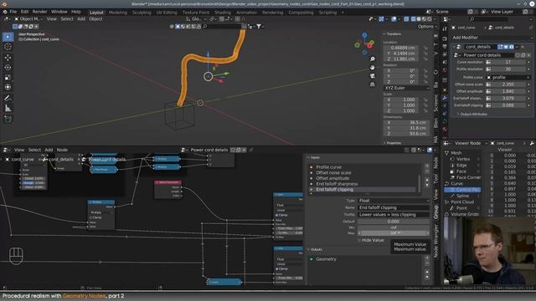536x301 pixels.
Task: Collapse cord_details modifier panel arrow
Action: click(454, 47)
